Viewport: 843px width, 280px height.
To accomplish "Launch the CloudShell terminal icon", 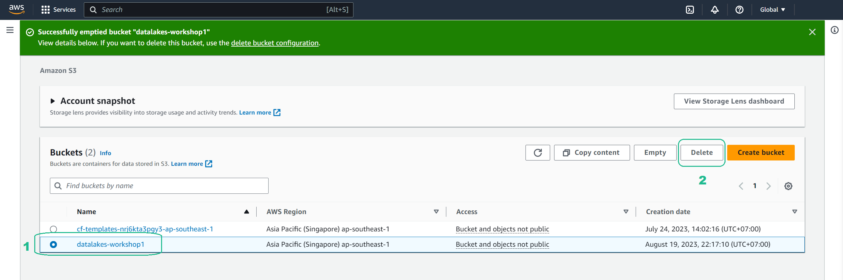I will click(x=690, y=10).
